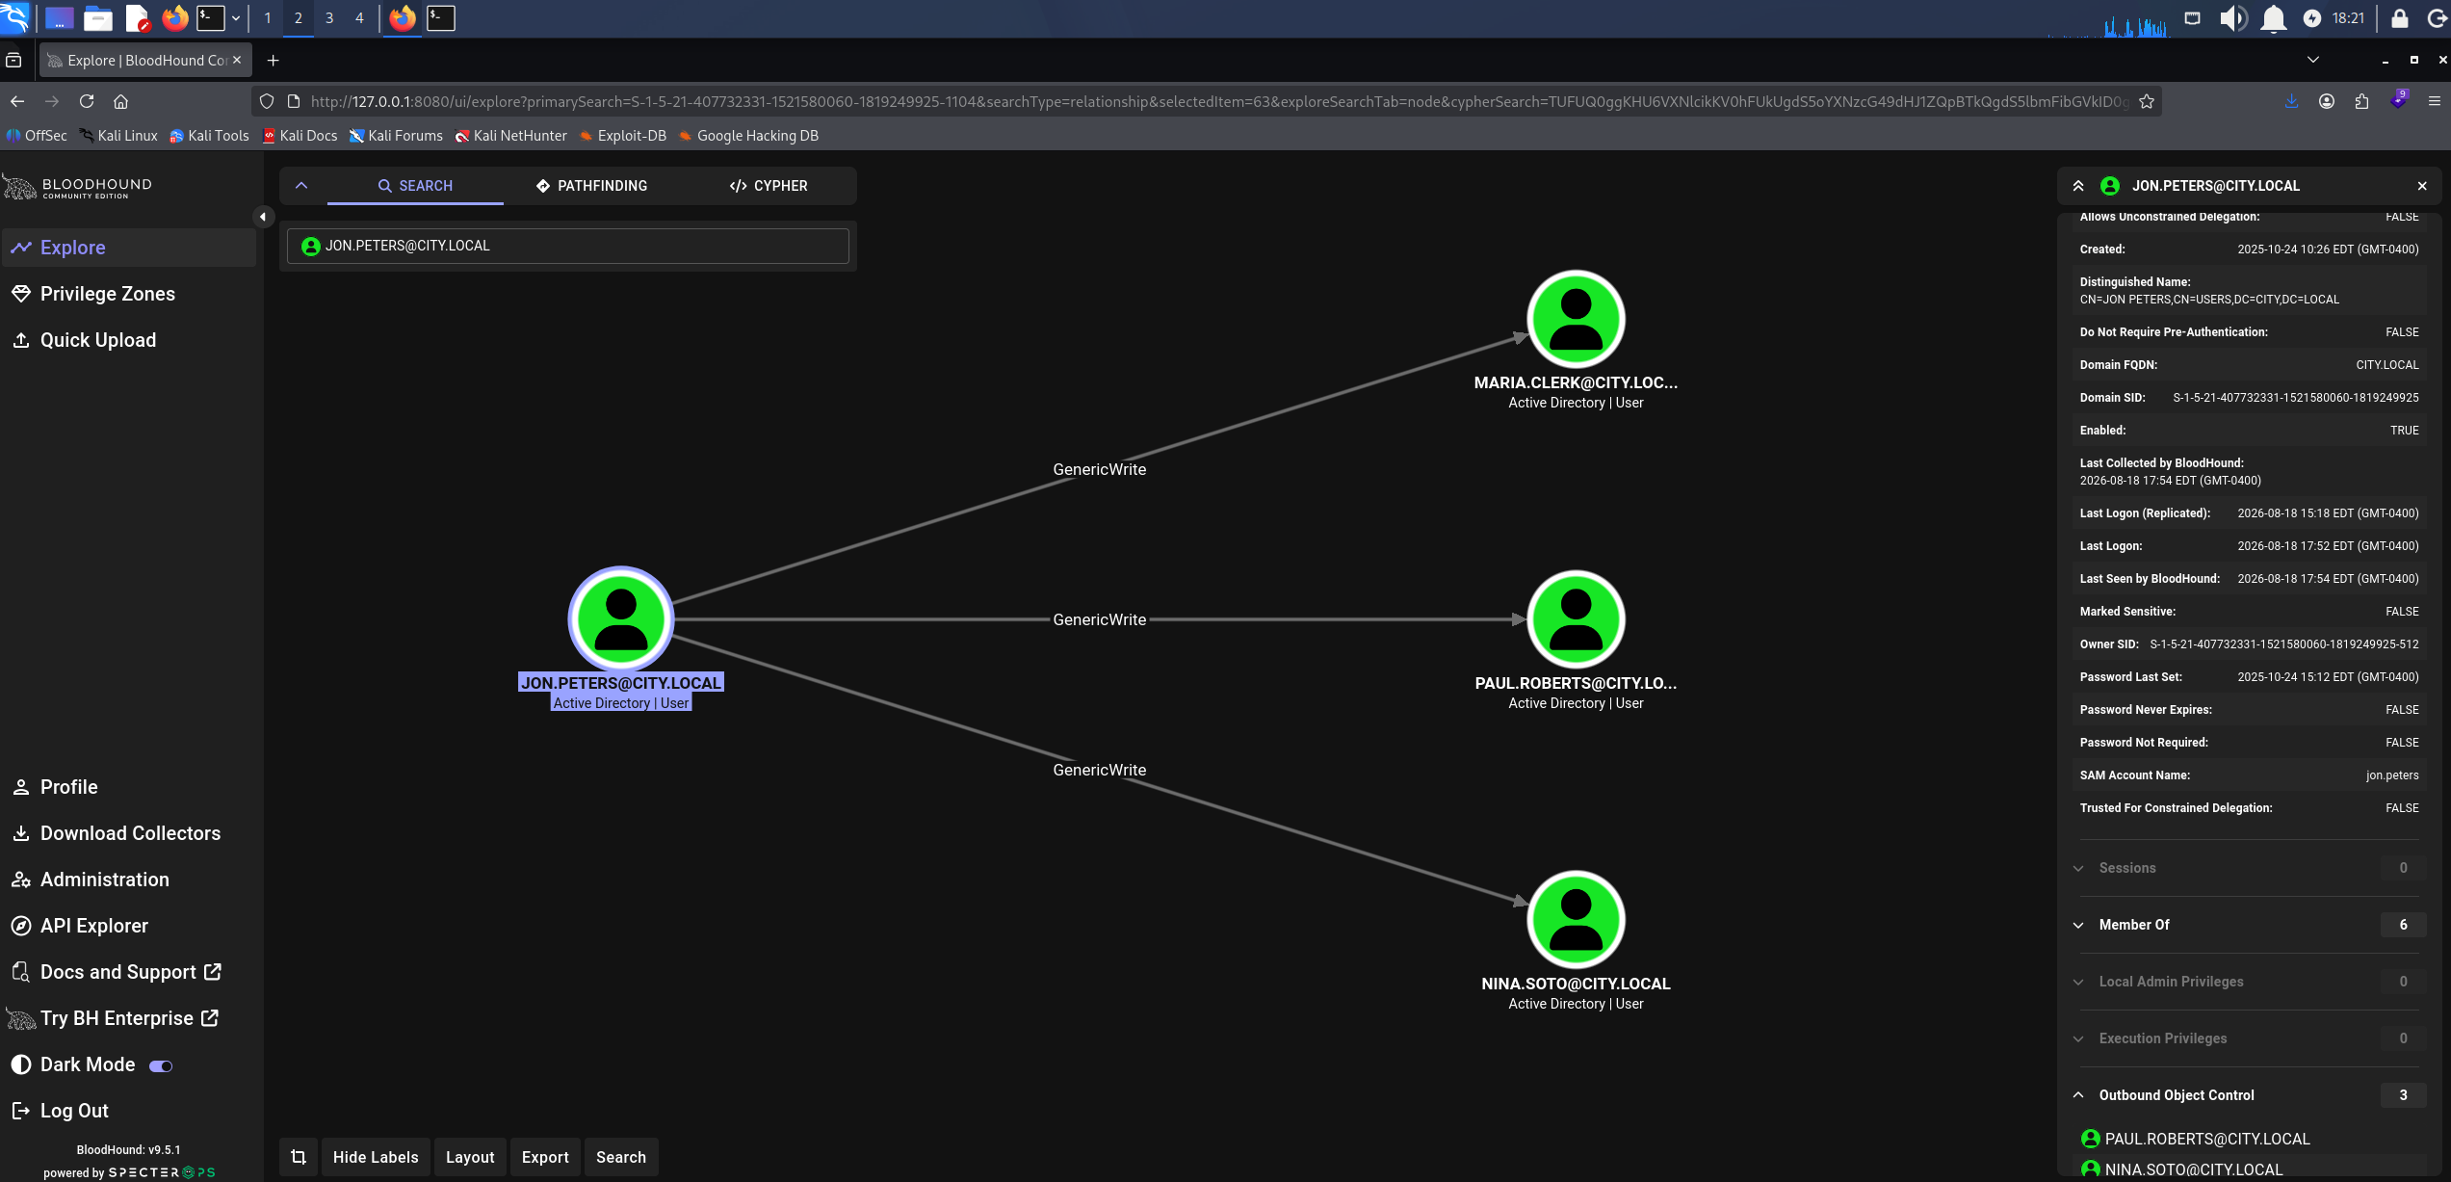Select the MARIA.CLERK user node in graph
This screenshot has height=1182, width=2451.
[x=1576, y=319]
